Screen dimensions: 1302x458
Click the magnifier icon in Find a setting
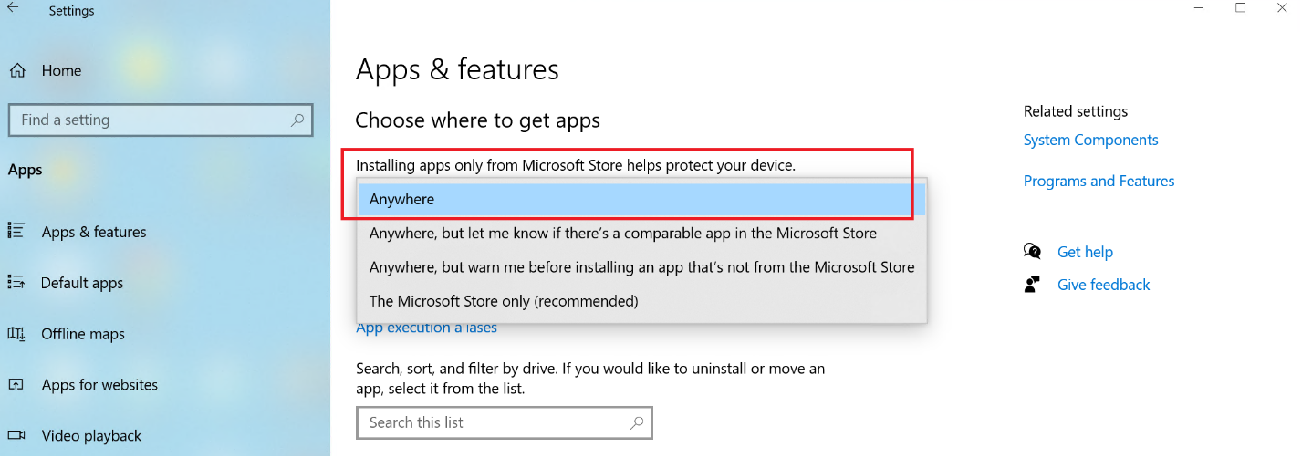click(297, 120)
